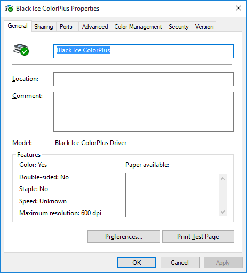Confirm with the OK button

(137, 263)
